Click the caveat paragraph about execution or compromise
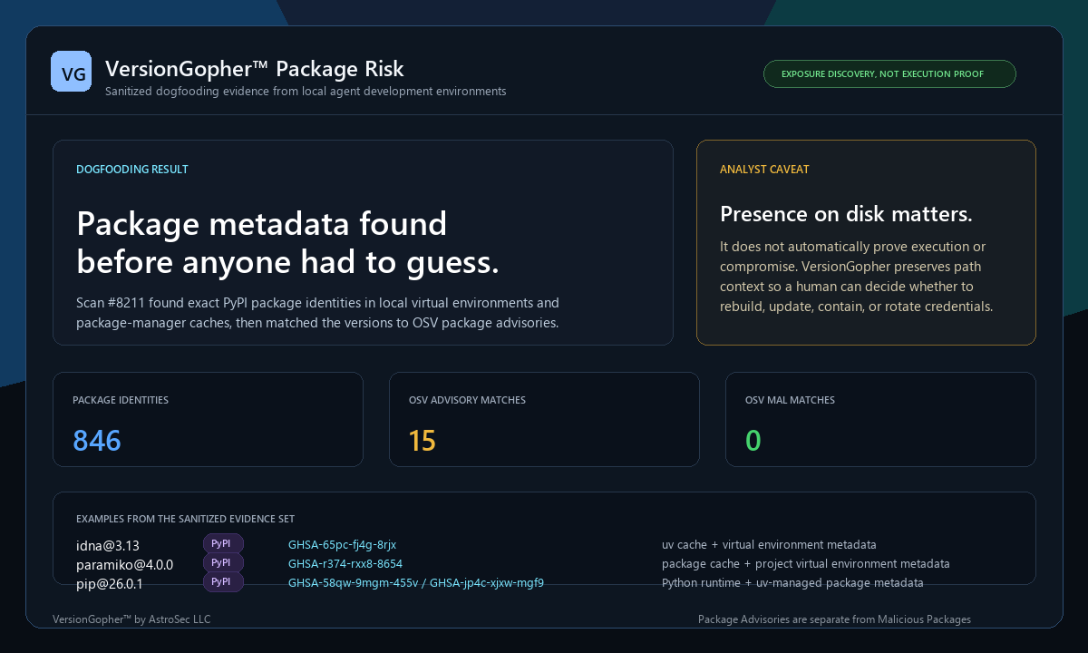 pyautogui.click(x=857, y=277)
